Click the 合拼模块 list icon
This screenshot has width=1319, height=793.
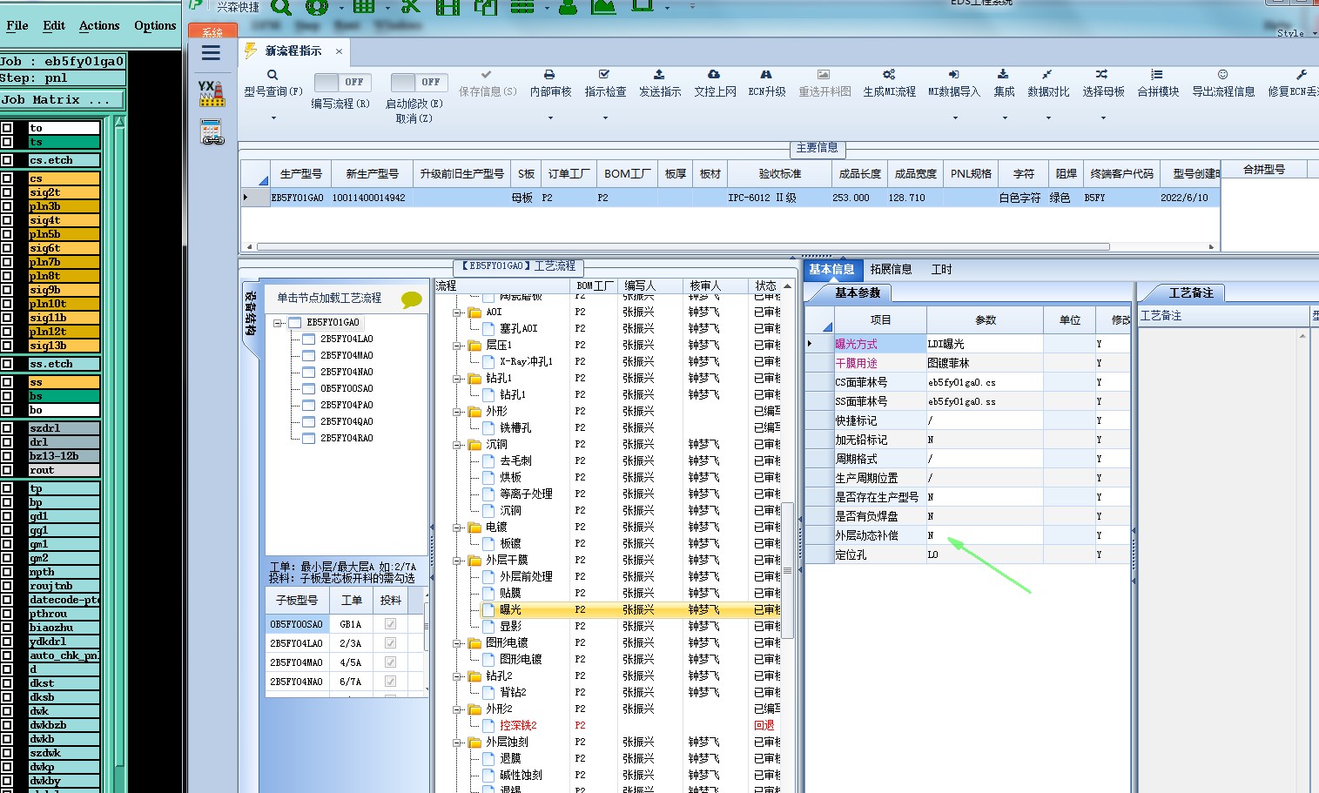tap(1157, 75)
